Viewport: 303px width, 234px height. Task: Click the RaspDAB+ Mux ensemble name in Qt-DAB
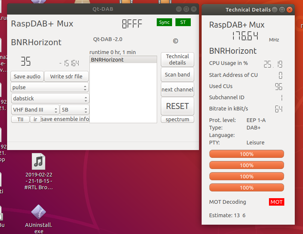point(42,24)
